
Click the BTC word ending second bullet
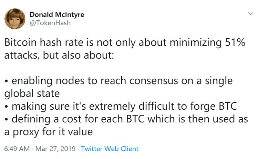[228, 106]
